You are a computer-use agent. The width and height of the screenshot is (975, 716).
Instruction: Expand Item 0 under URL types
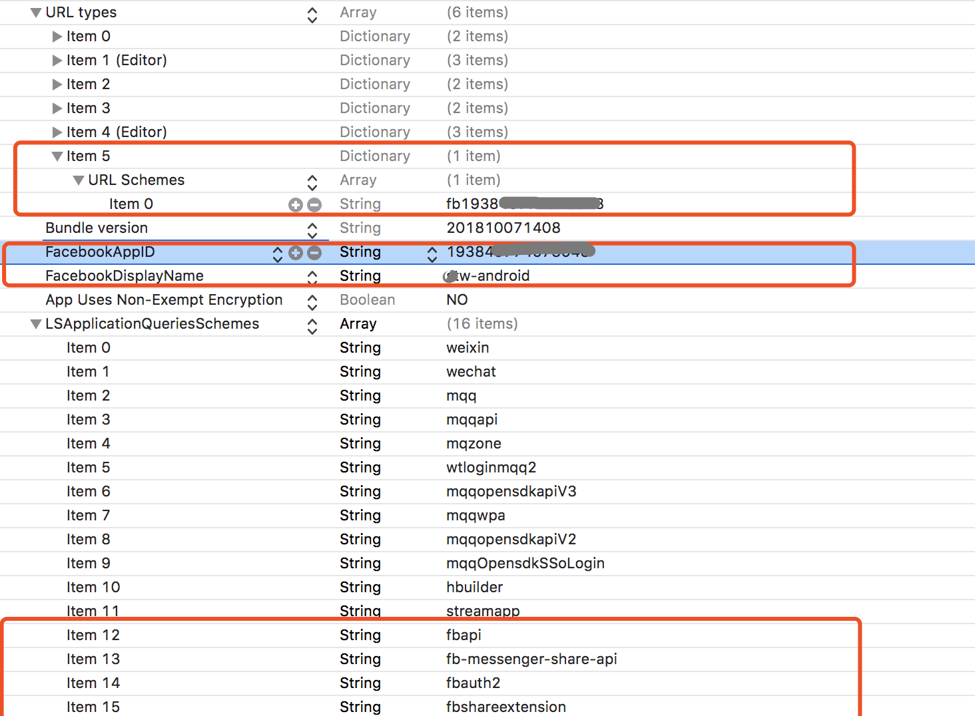pyautogui.click(x=57, y=37)
